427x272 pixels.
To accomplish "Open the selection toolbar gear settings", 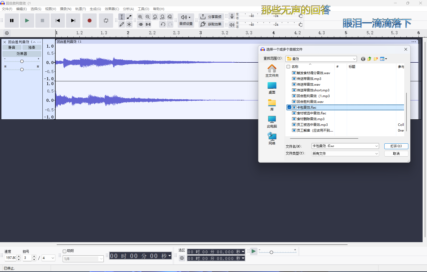I will click(x=182, y=258).
